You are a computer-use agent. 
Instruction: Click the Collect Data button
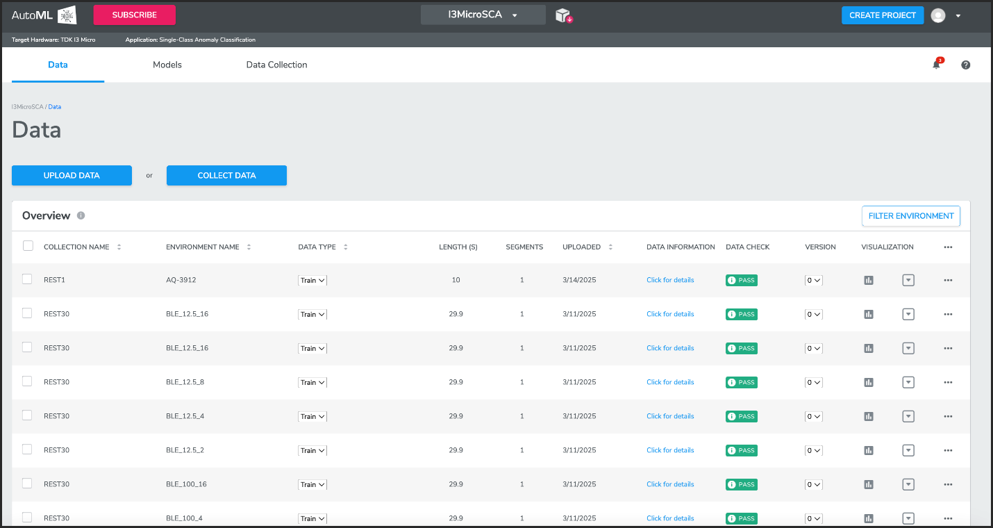pyautogui.click(x=226, y=175)
